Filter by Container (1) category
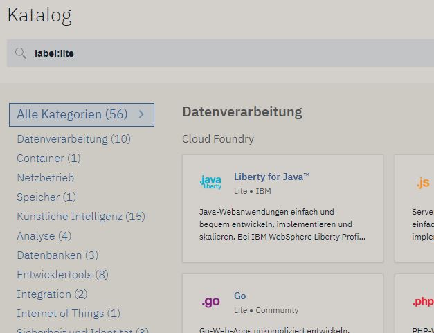Image resolution: width=434 pixels, height=333 pixels. pos(48,158)
